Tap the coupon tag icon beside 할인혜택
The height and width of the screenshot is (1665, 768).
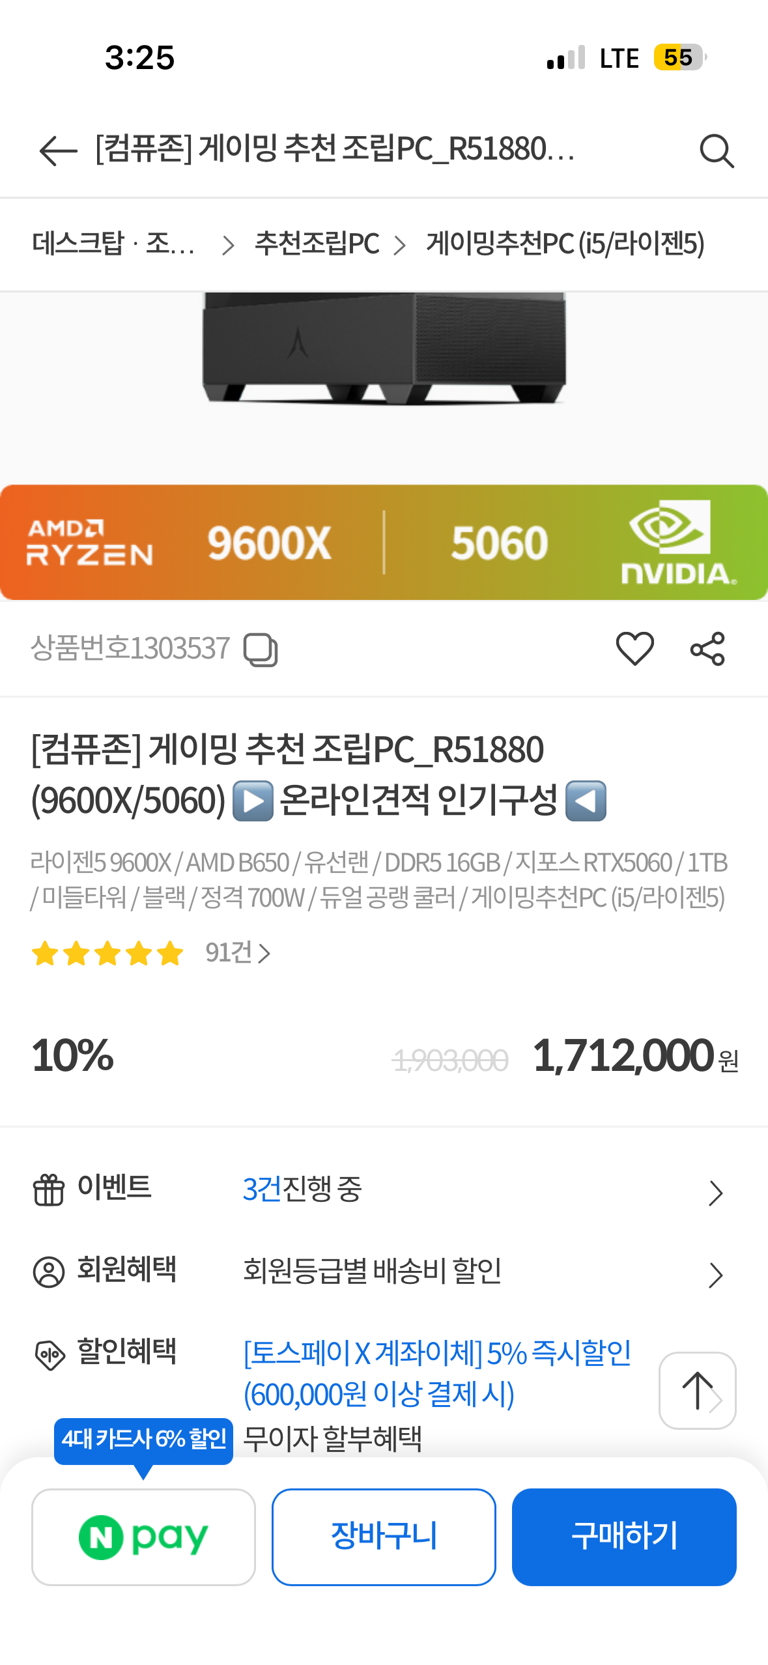(49, 1355)
